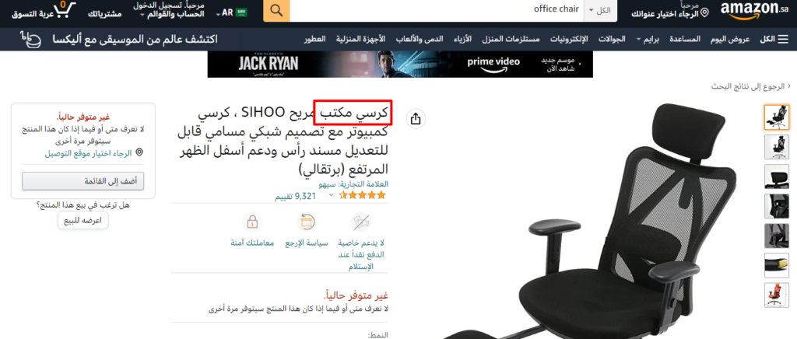Click الرجوع إلى نتائج البحث link
The height and width of the screenshot is (339, 797).
748,87
